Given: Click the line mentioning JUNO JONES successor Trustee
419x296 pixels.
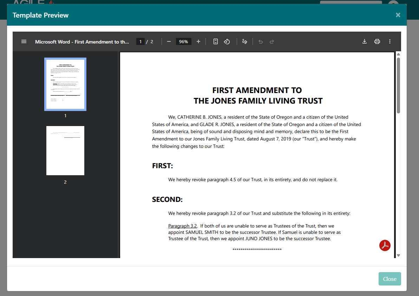Looking at the screenshot, I should pyautogui.click(x=250, y=239).
